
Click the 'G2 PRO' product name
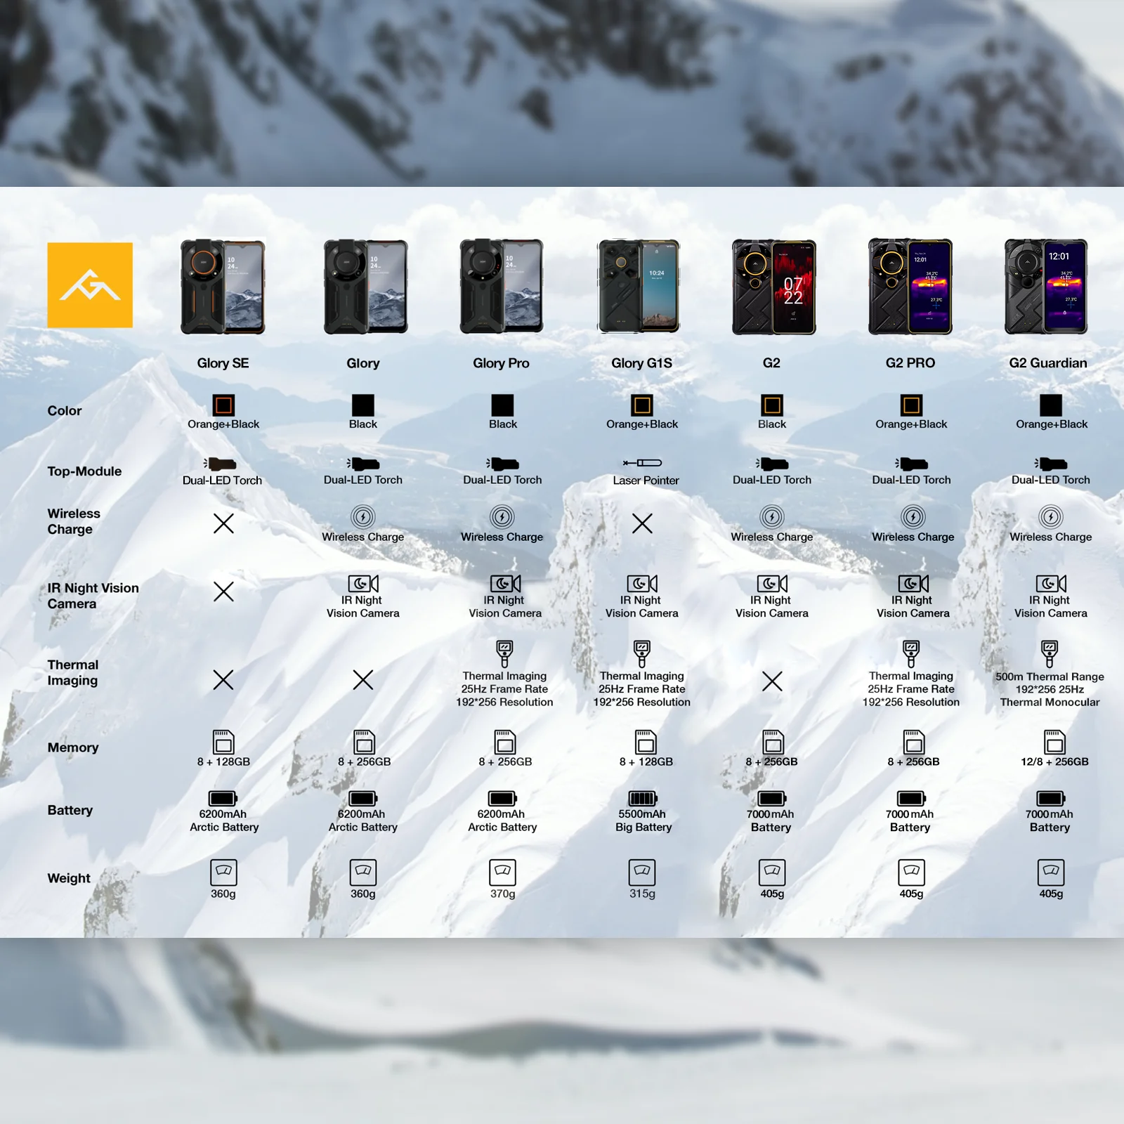pyautogui.click(x=910, y=363)
